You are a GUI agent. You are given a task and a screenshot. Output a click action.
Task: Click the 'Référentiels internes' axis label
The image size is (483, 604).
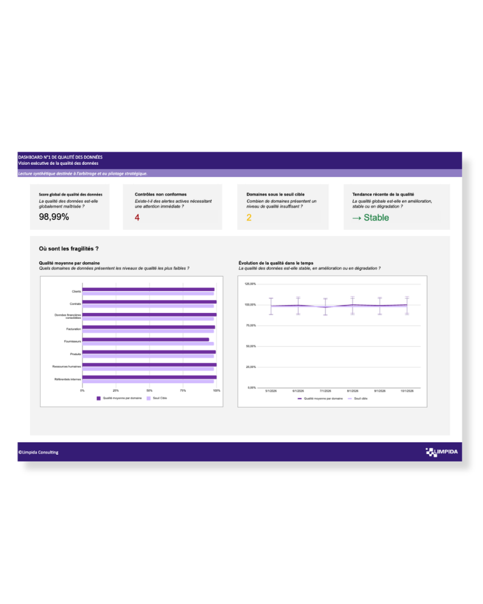68,379
